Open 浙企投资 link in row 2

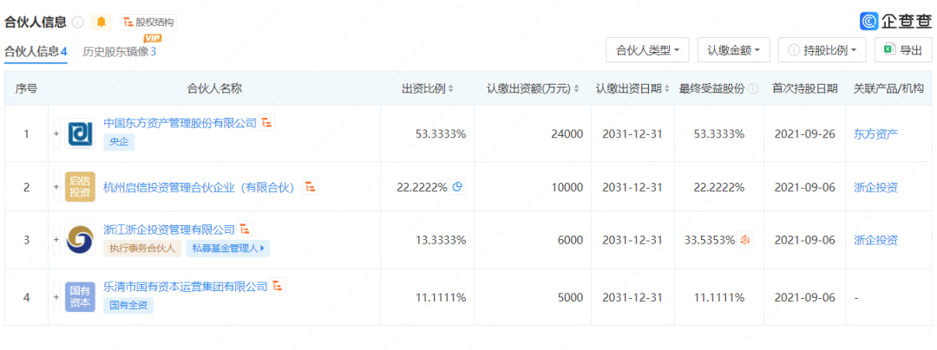click(x=875, y=187)
